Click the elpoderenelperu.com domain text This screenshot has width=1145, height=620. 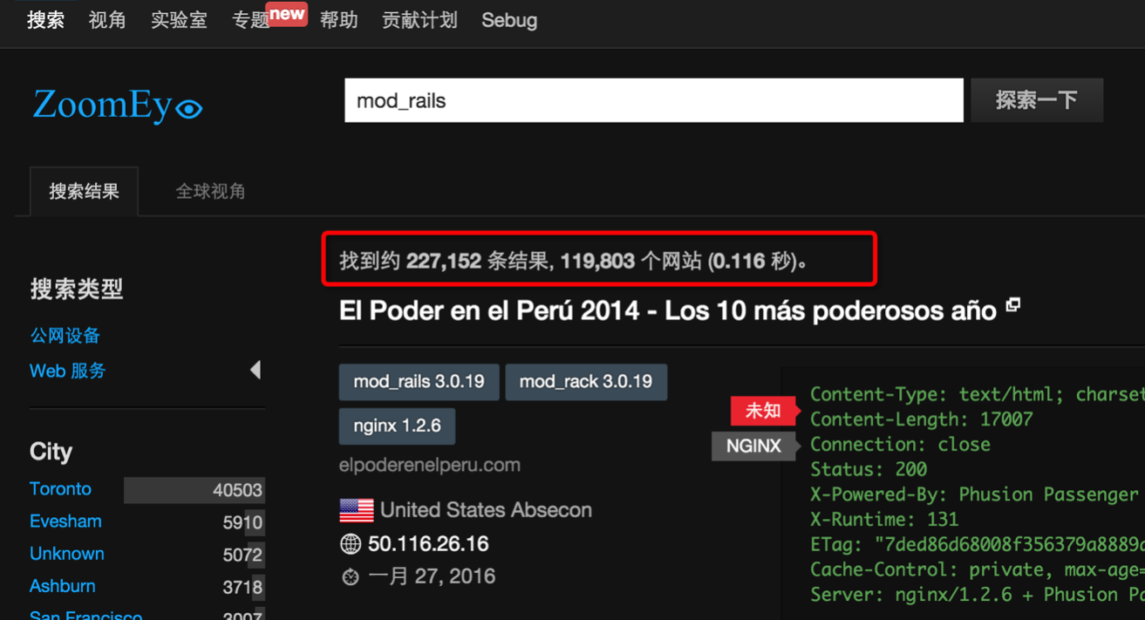[x=430, y=465]
